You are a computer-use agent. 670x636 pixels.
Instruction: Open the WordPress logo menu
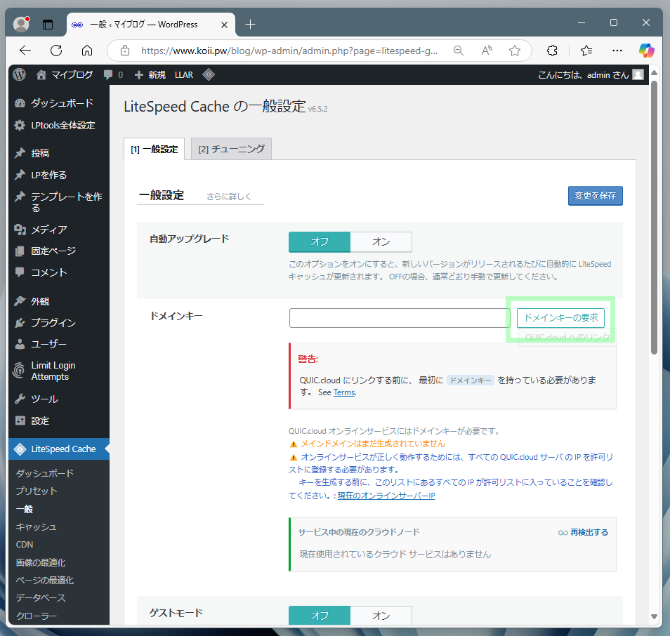19,74
